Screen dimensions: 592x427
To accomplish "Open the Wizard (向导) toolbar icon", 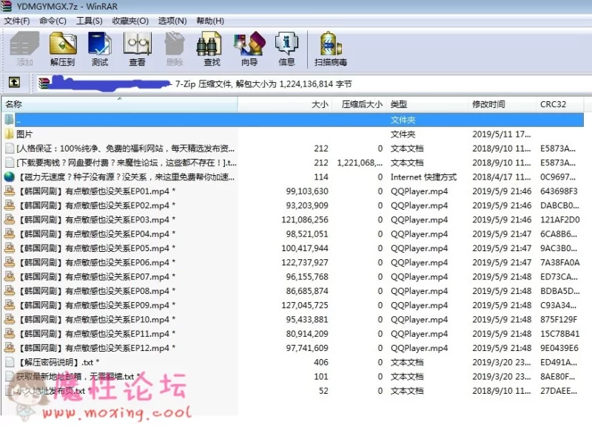I will pos(249,44).
